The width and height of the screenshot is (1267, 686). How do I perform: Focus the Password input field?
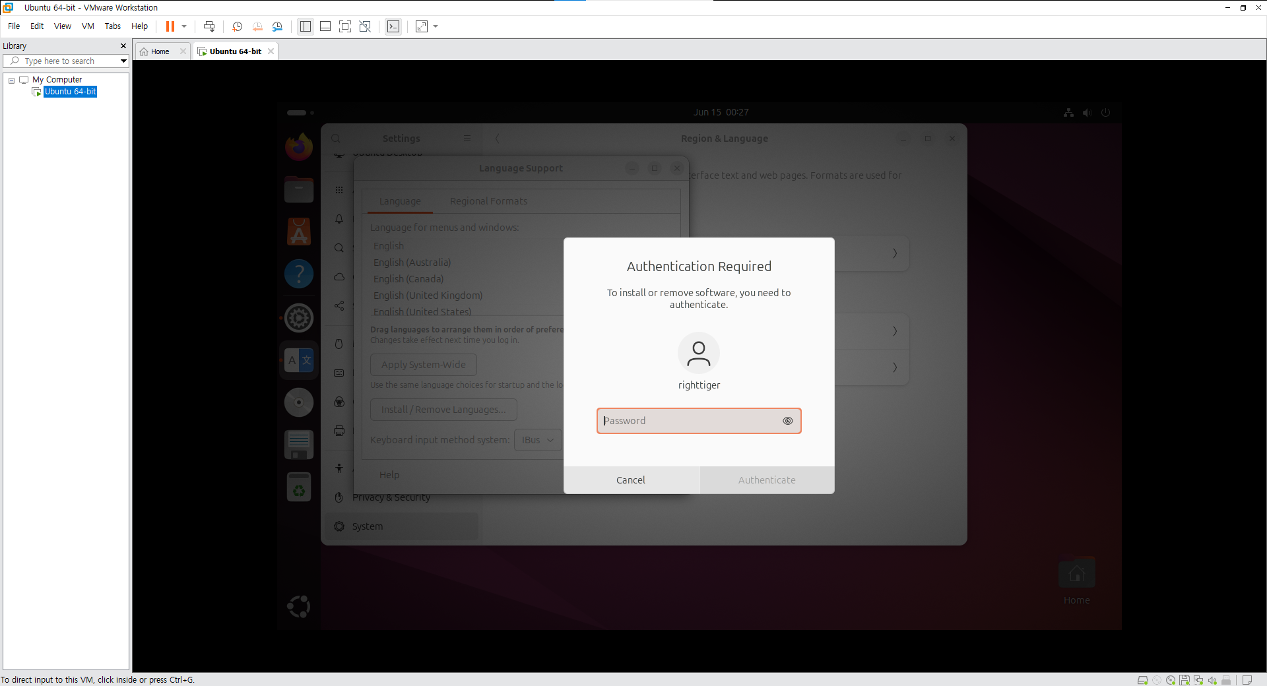point(699,421)
